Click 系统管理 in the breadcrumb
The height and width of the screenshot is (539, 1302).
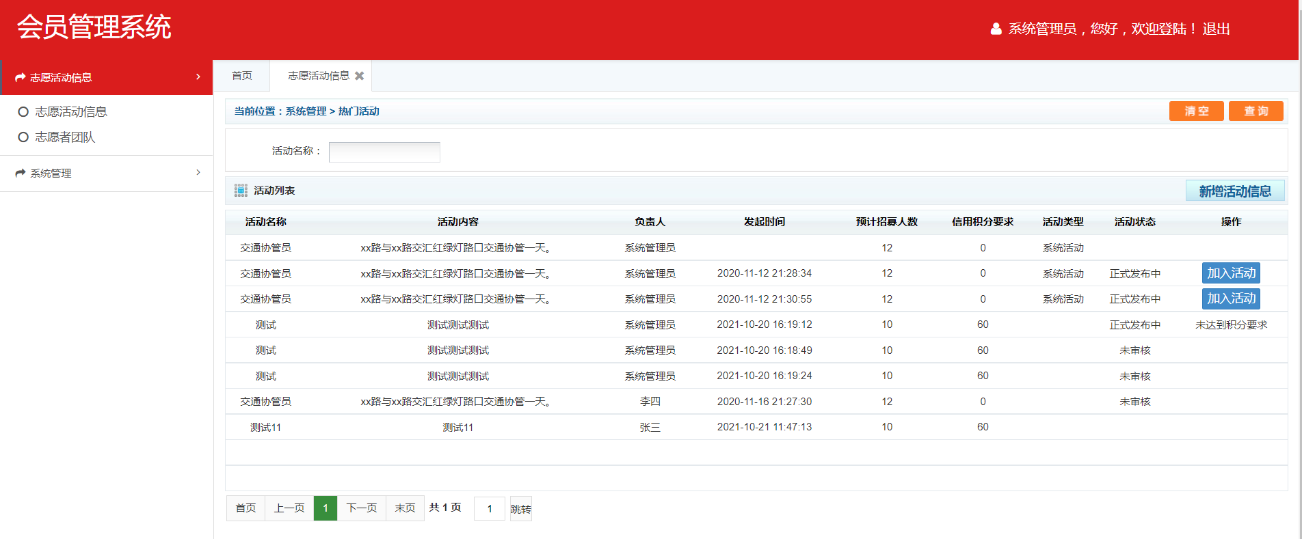tap(306, 111)
